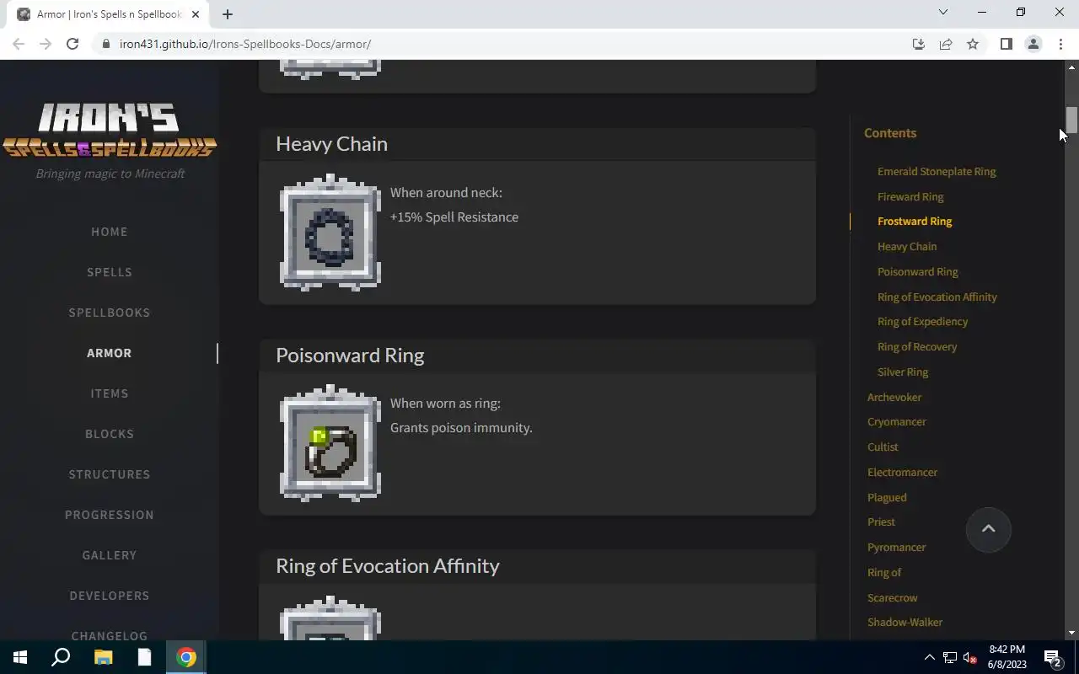This screenshot has width=1079, height=674.
Task: Click the Poisonward Ring item image
Action: coord(330,443)
